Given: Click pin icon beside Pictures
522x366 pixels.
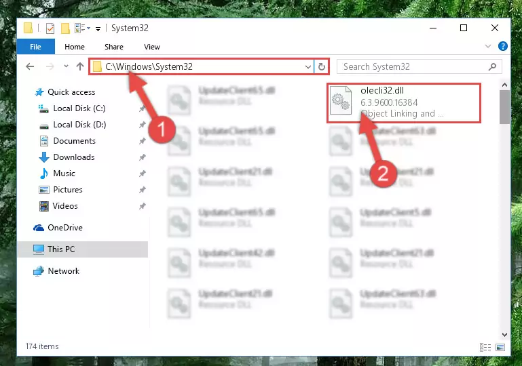Looking at the screenshot, I should [142, 190].
